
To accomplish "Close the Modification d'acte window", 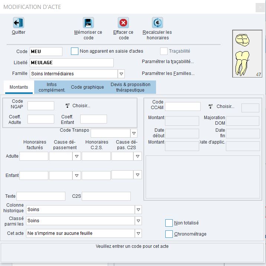I will click(260, 7).
